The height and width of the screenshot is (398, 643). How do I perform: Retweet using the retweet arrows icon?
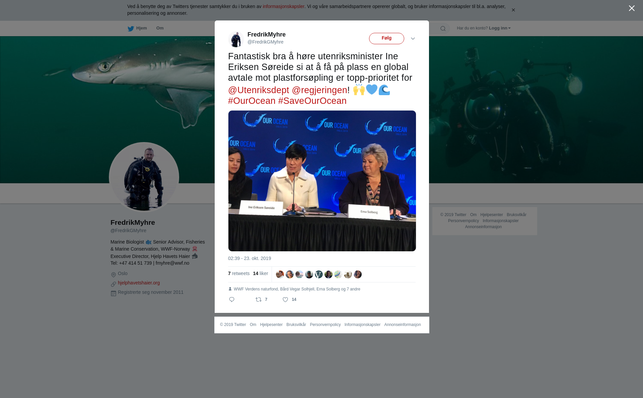click(x=259, y=300)
